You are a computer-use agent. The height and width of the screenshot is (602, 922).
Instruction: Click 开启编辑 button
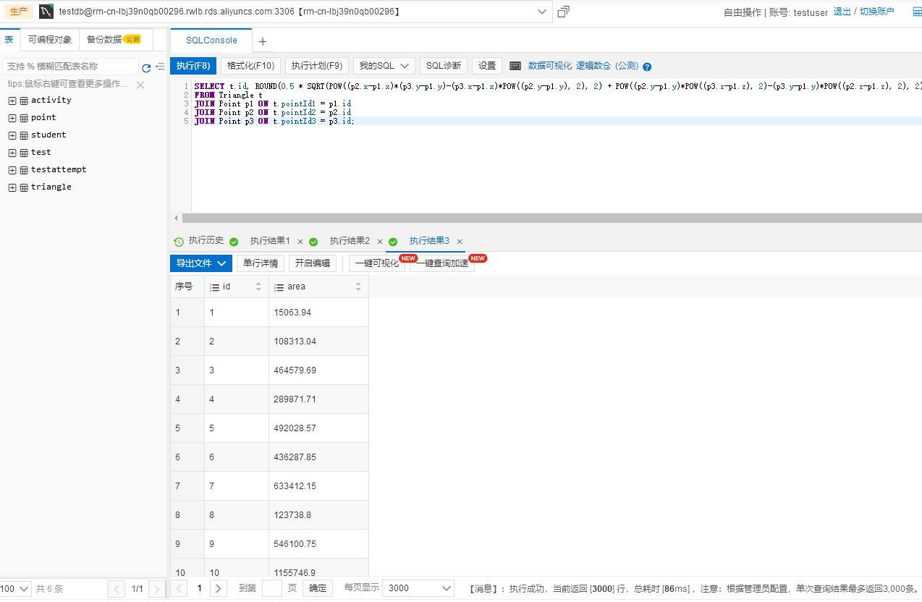point(313,263)
